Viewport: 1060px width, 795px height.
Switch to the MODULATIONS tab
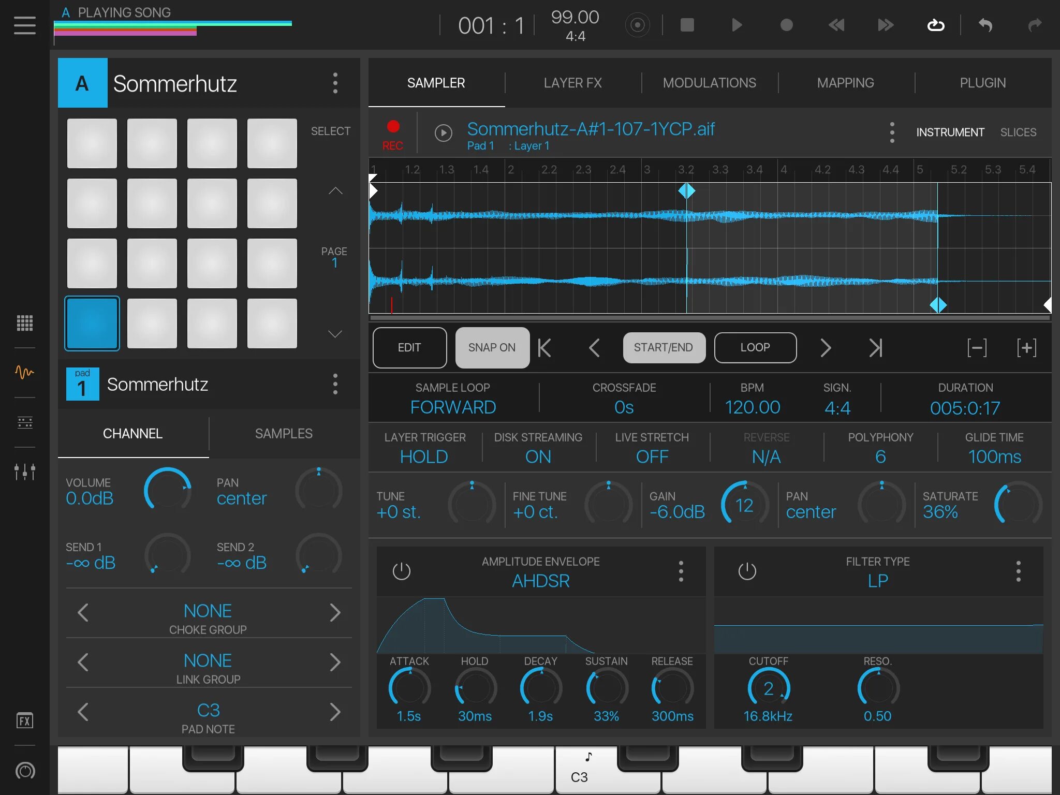click(x=709, y=83)
